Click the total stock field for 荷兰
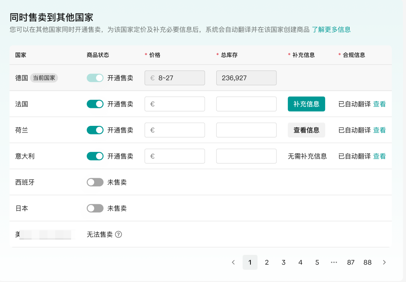This screenshot has width=406, height=282. tap(246, 130)
